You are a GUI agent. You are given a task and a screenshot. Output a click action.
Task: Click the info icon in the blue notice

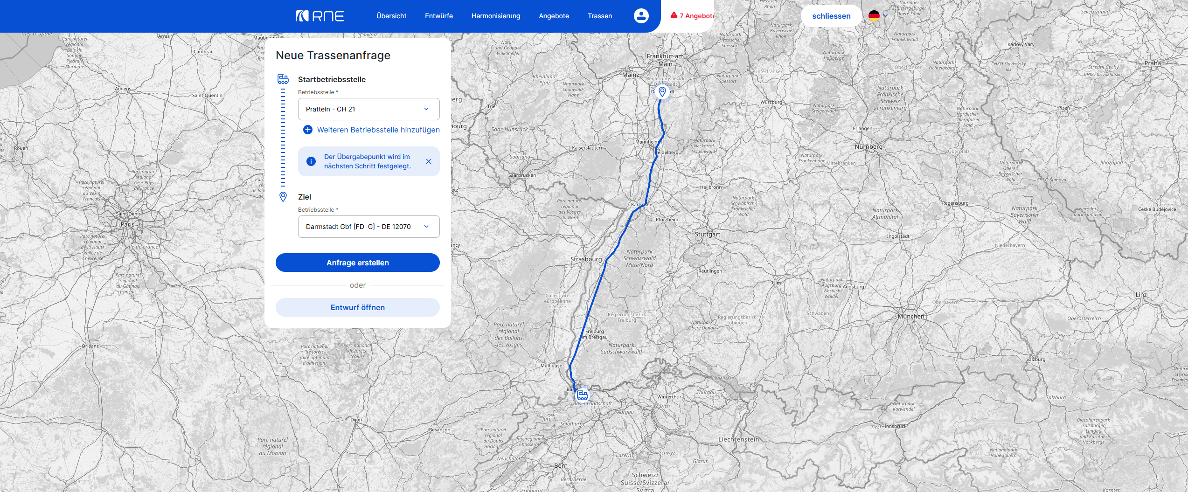[311, 161]
